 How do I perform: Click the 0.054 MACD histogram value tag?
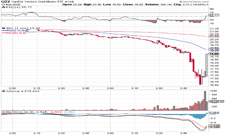(x=214, y=112)
